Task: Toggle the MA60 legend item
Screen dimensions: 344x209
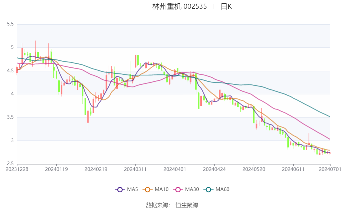Action: tap(217, 190)
